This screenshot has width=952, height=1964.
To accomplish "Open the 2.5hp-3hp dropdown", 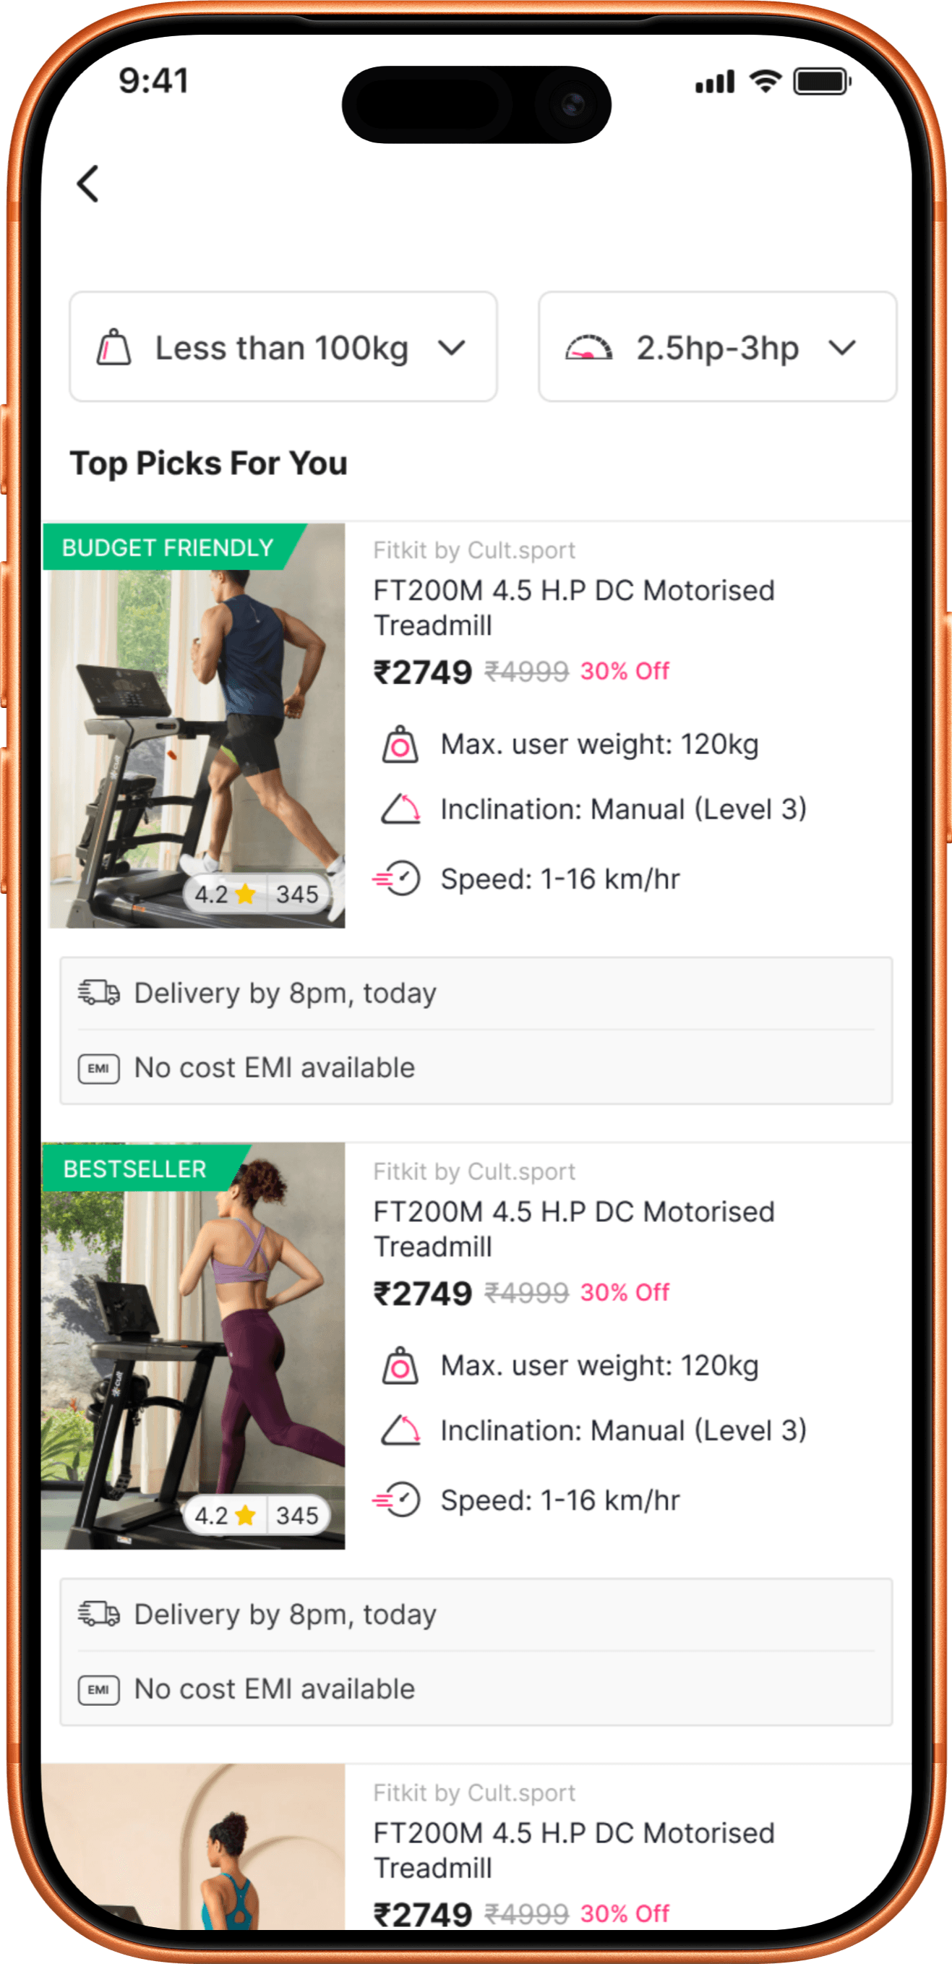I will click(x=717, y=347).
